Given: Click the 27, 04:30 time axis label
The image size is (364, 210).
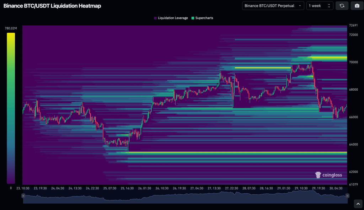Looking at the screenshot, I should [197, 188].
